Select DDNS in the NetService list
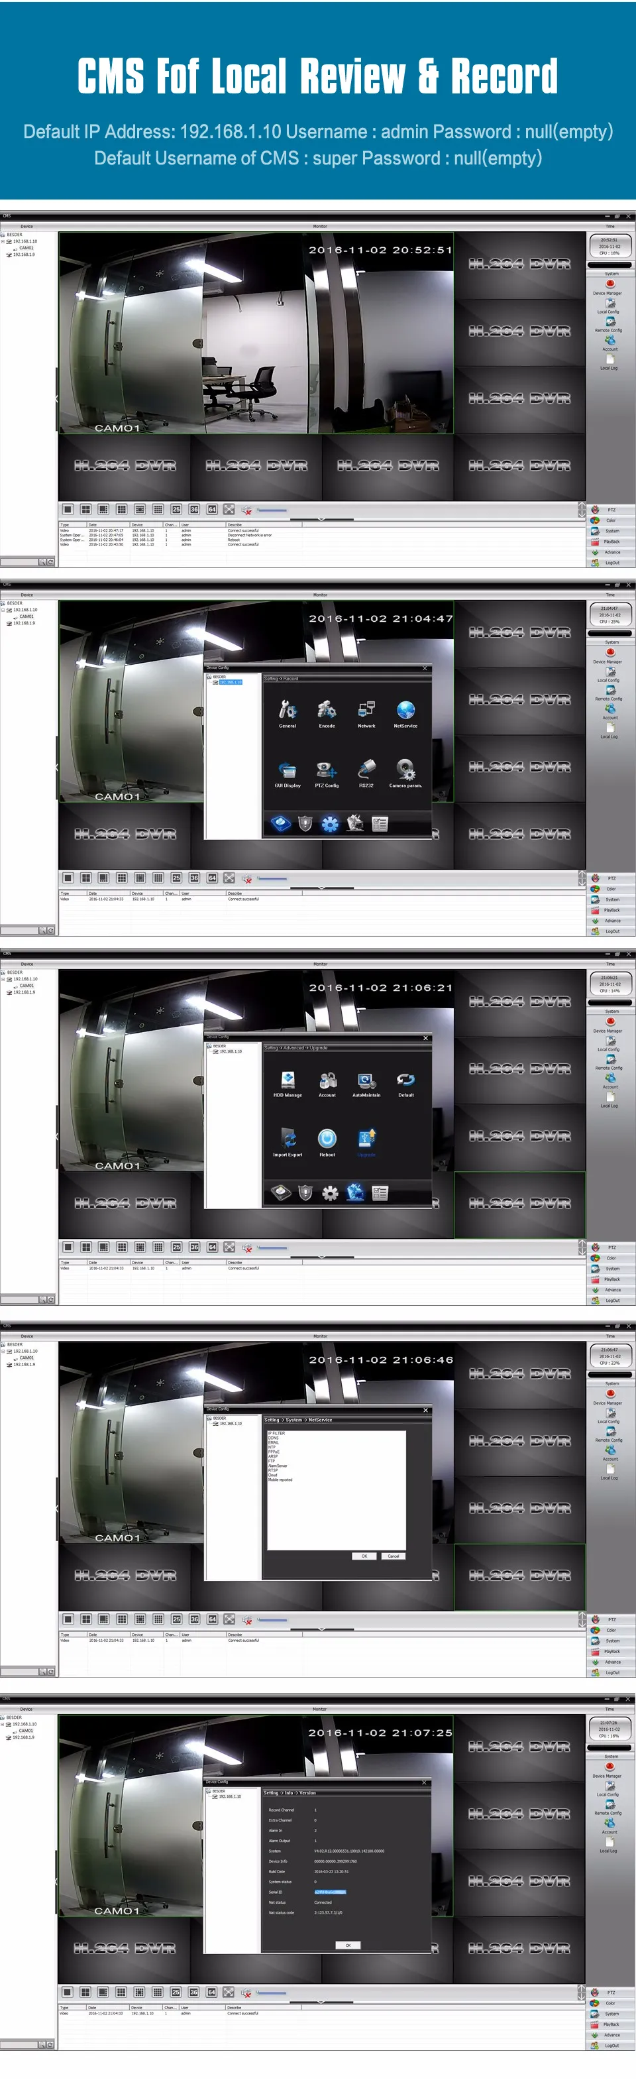This screenshot has width=636, height=2088. 273,1438
